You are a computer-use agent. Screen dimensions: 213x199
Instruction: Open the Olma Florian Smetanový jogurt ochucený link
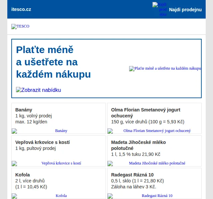157,131
